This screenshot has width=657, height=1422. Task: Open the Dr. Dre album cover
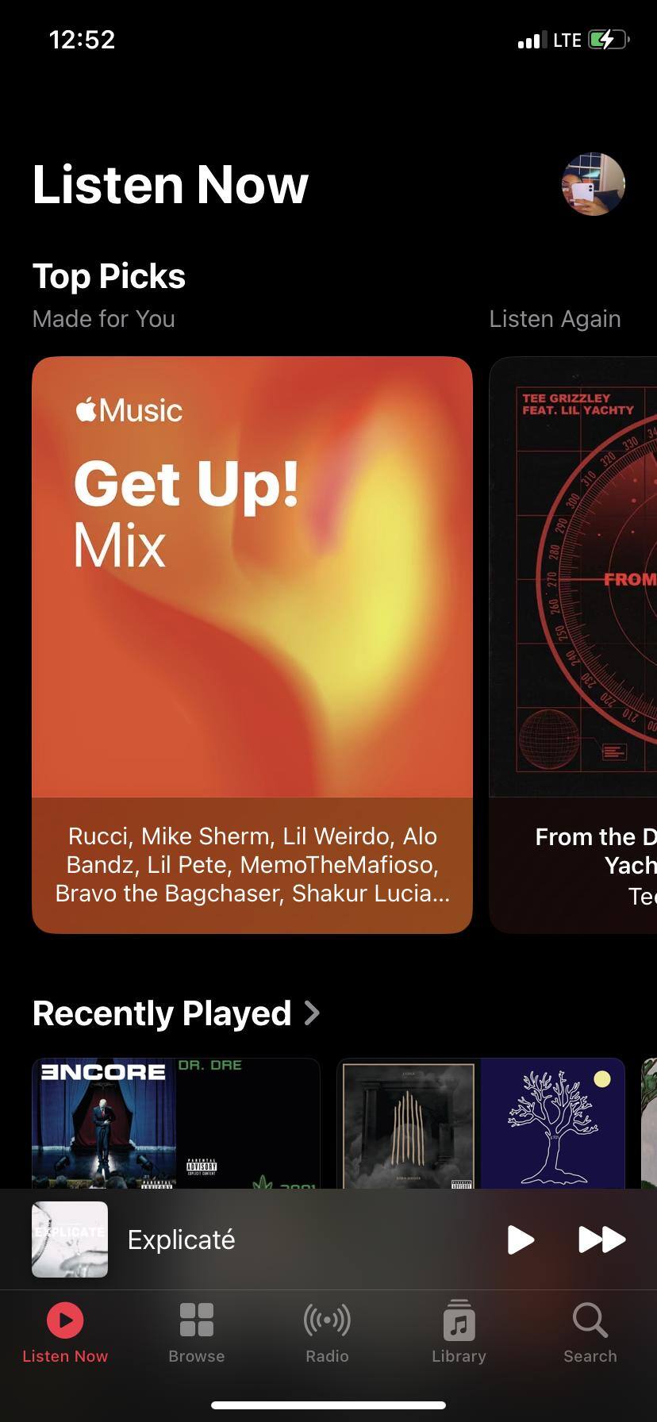click(248, 1124)
